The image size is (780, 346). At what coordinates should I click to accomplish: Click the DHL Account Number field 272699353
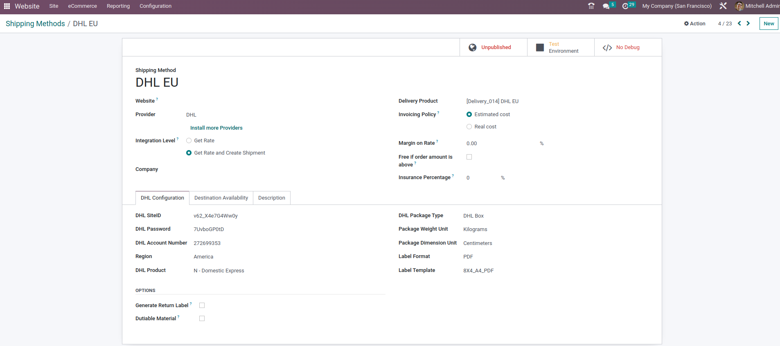pos(207,243)
